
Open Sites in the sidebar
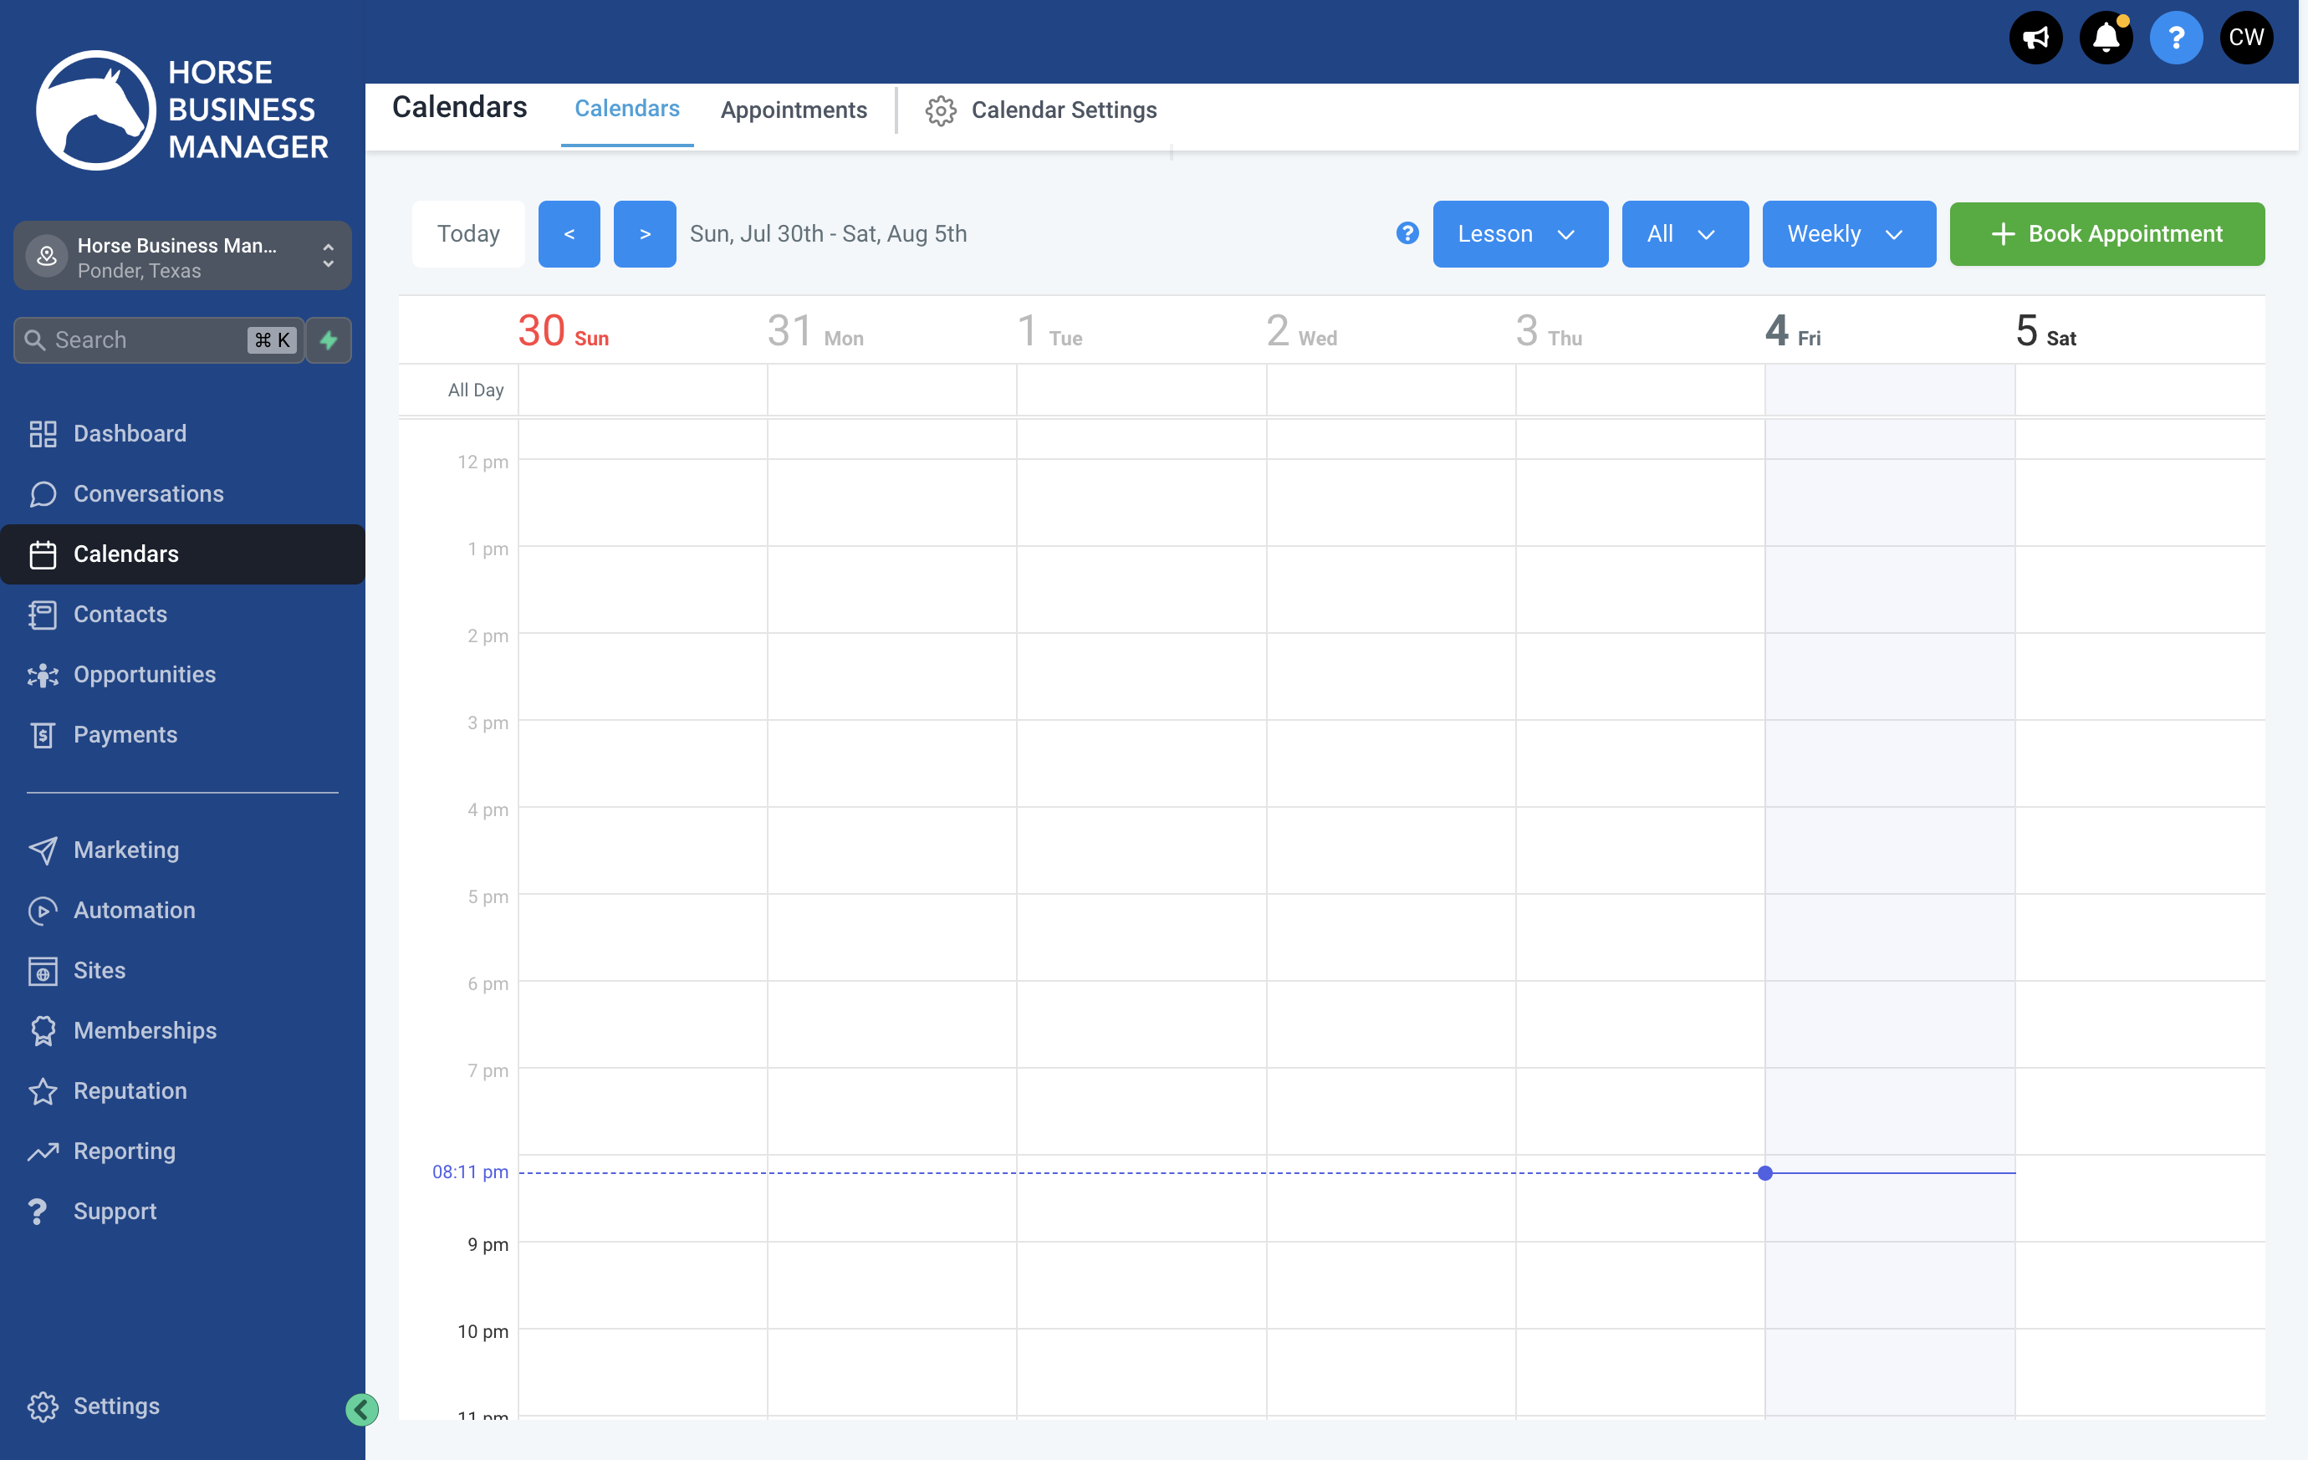pos(182,970)
